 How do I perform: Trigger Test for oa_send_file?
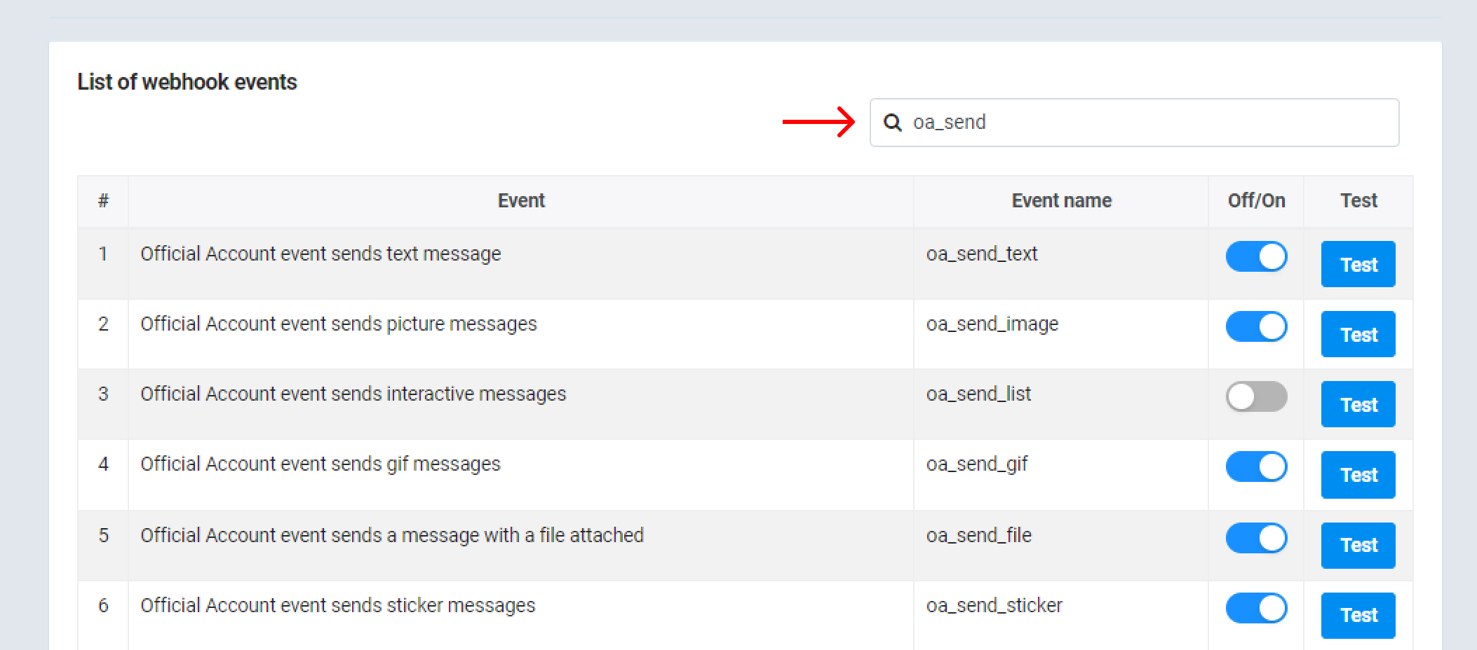click(x=1358, y=545)
